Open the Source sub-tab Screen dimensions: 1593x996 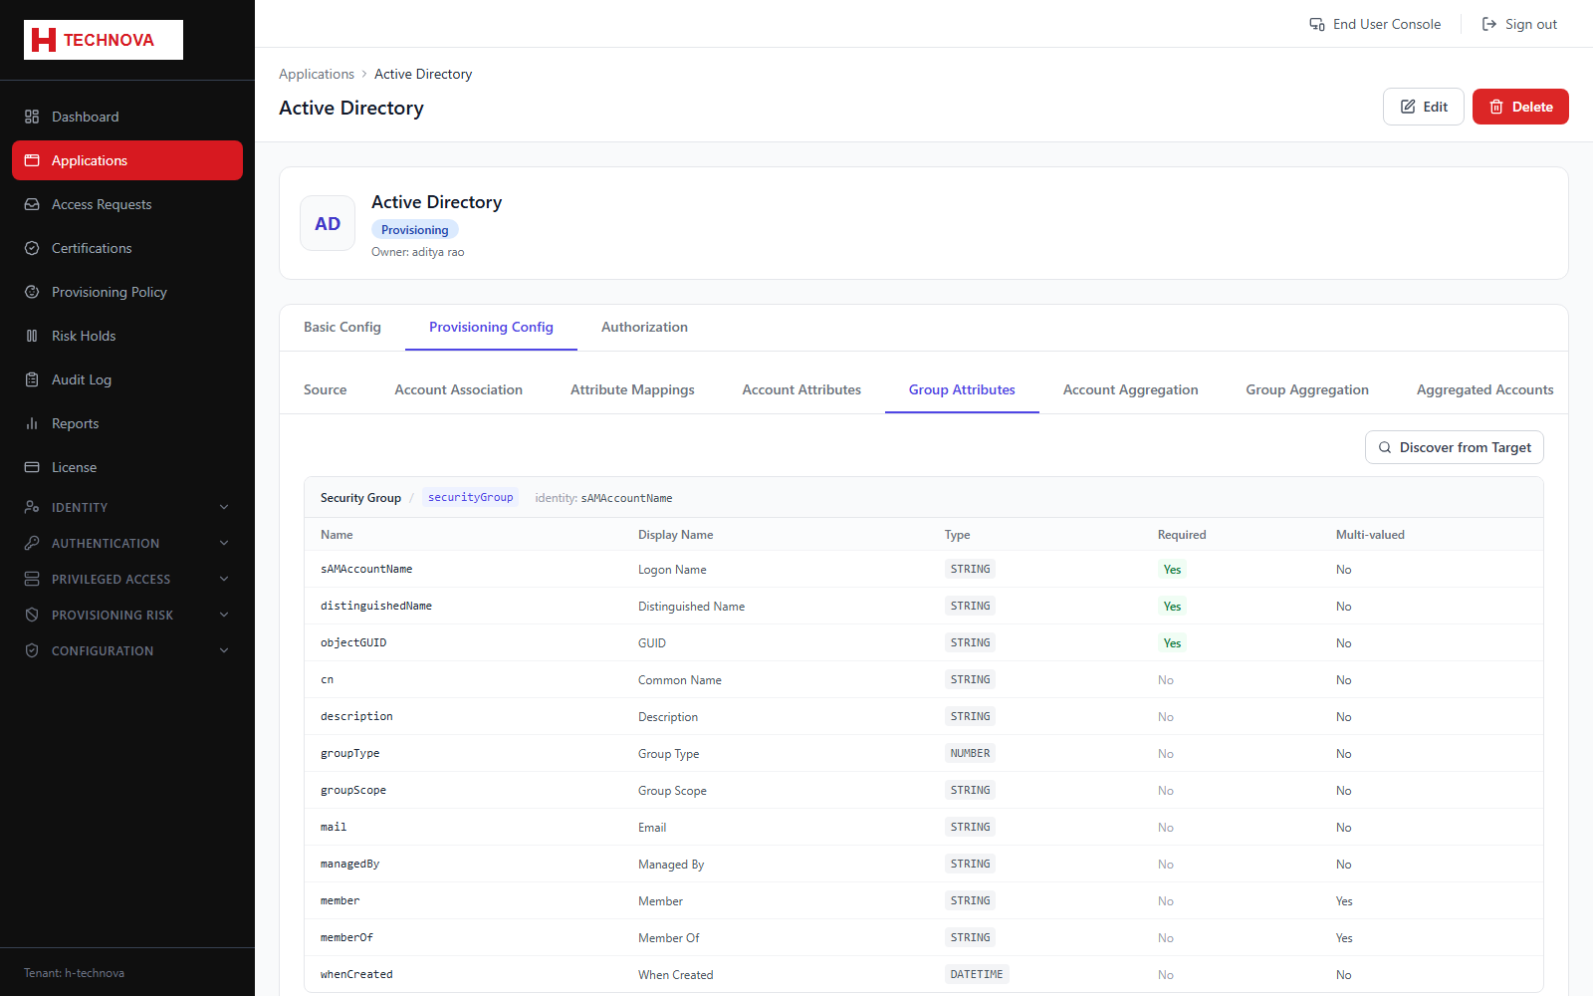[326, 389]
